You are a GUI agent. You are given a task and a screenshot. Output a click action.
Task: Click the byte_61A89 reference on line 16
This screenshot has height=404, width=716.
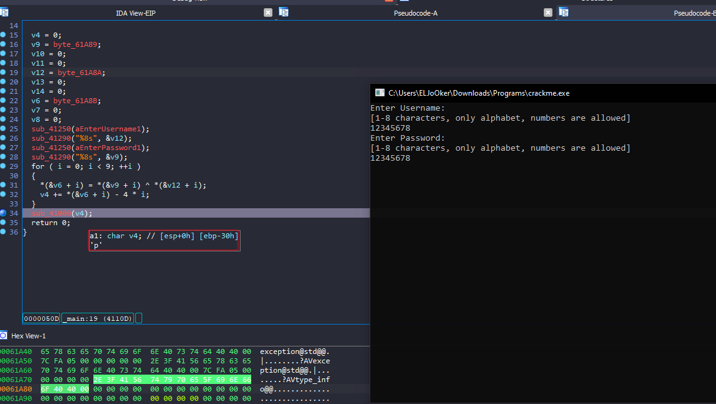coord(76,44)
